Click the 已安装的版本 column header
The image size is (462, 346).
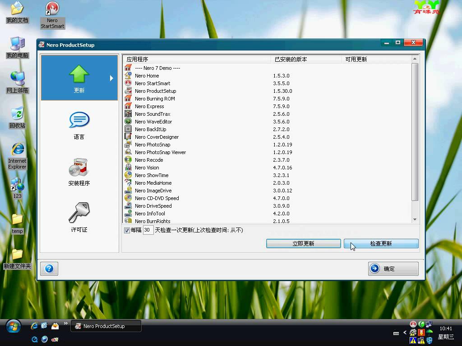point(306,59)
